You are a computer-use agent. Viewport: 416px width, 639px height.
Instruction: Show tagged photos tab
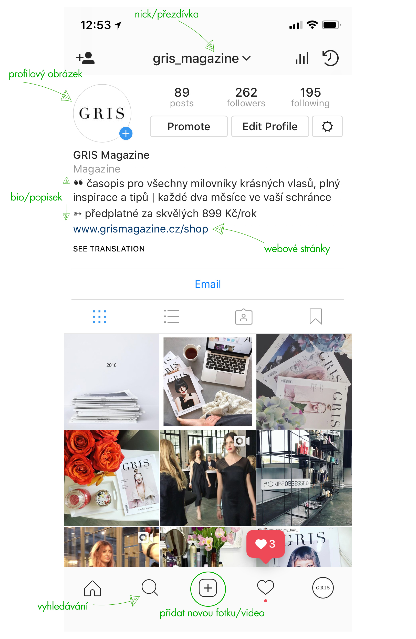tap(244, 317)
